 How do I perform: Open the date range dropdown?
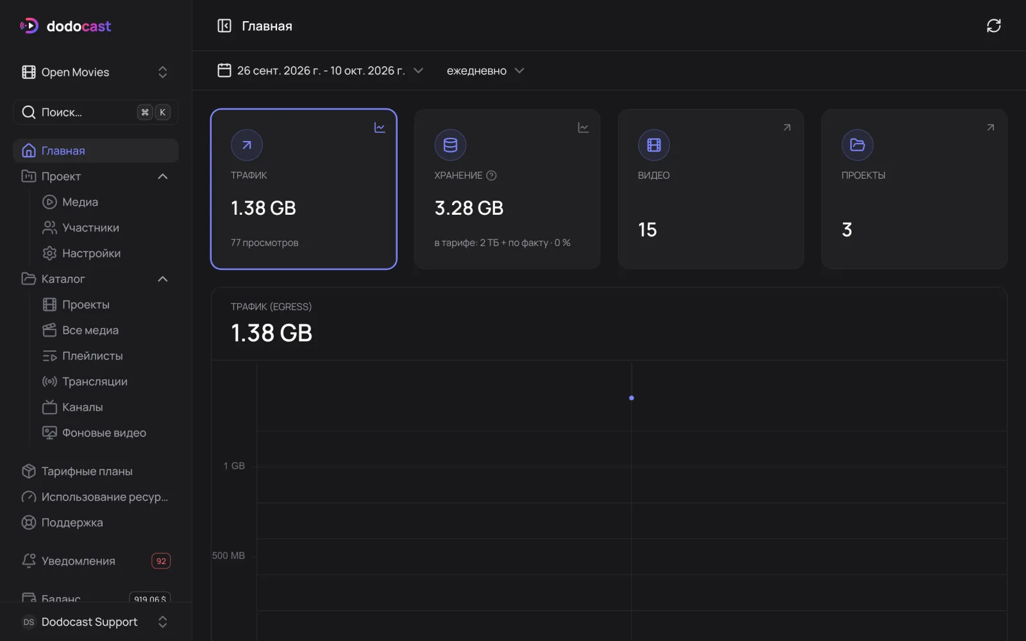pos(321,71)
